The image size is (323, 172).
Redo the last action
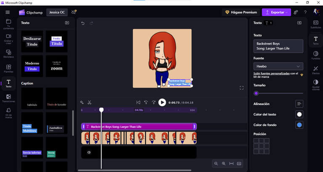point(91,23)
